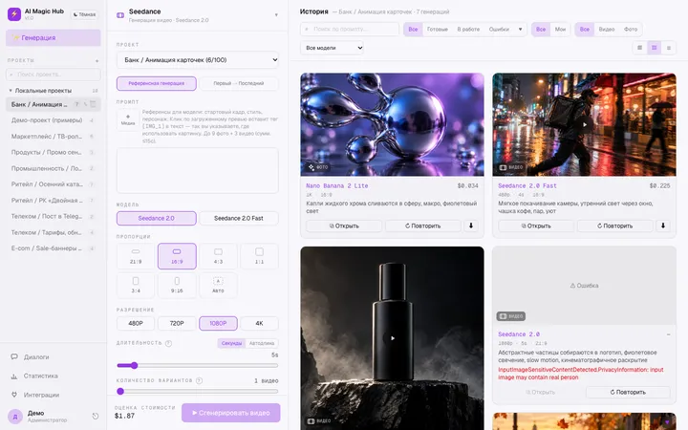Open Интеграции from the sidebar

[35, 395]
